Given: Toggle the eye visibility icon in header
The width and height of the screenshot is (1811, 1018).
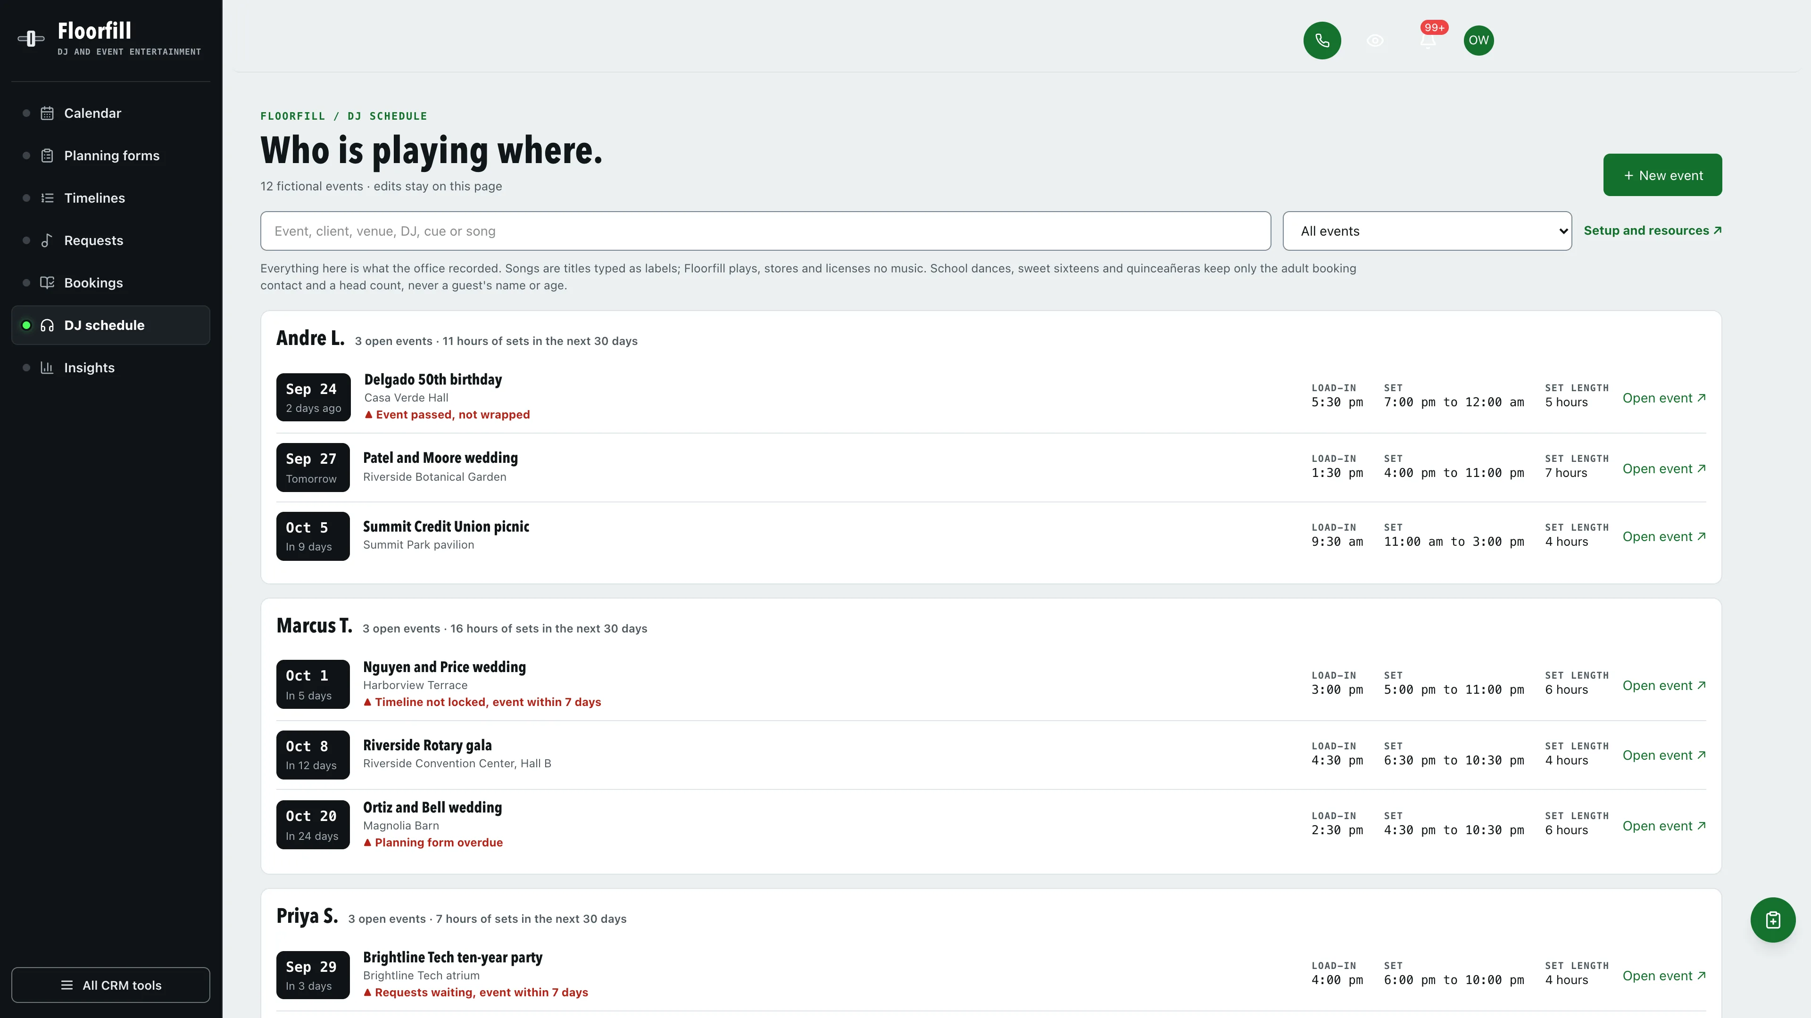Looking at the screenshot, I should tap(1374, 40).
